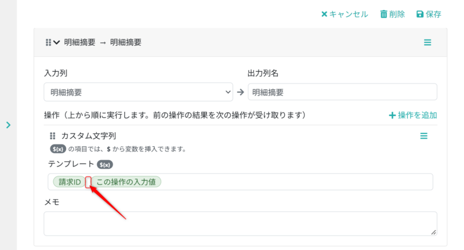Select the この操作の入力値 variable chip
This screenshot has width=464, height=250.
[x=126, y=182]
